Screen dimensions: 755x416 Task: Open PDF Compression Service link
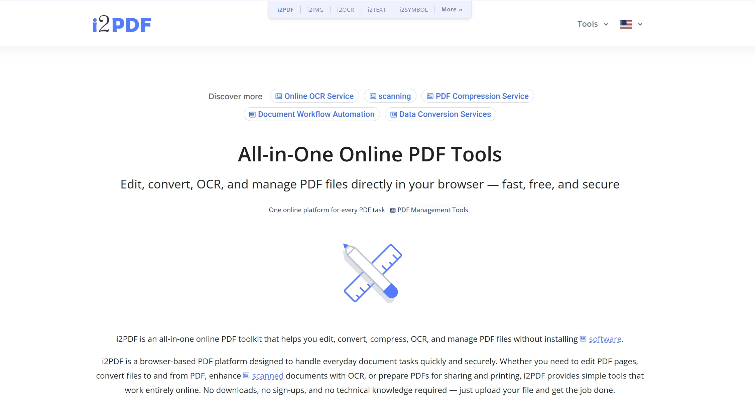pyautogui.click(x=478, y=96)
